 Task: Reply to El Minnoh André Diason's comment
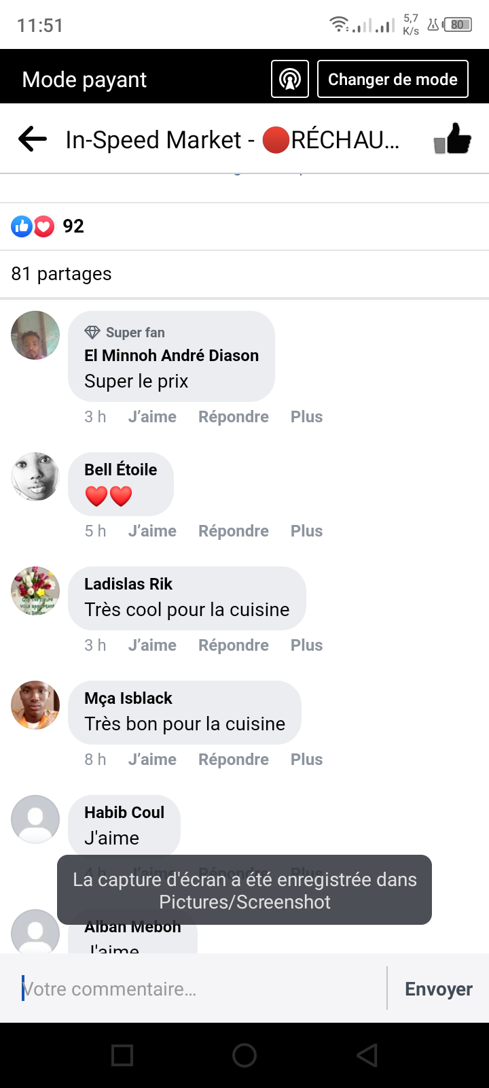233,417
